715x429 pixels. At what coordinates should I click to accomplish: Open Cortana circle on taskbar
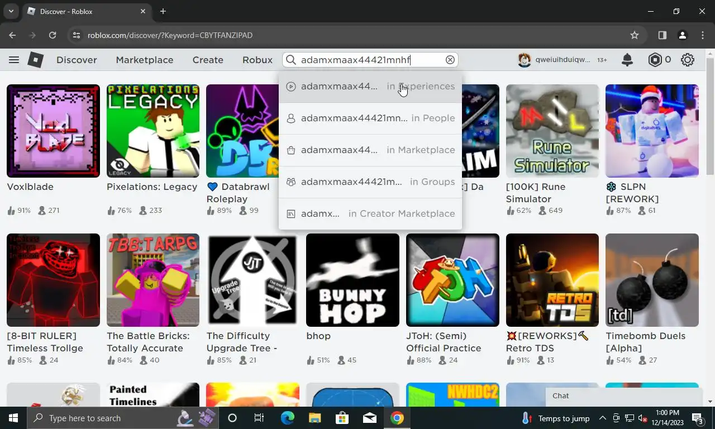(232, 418)
